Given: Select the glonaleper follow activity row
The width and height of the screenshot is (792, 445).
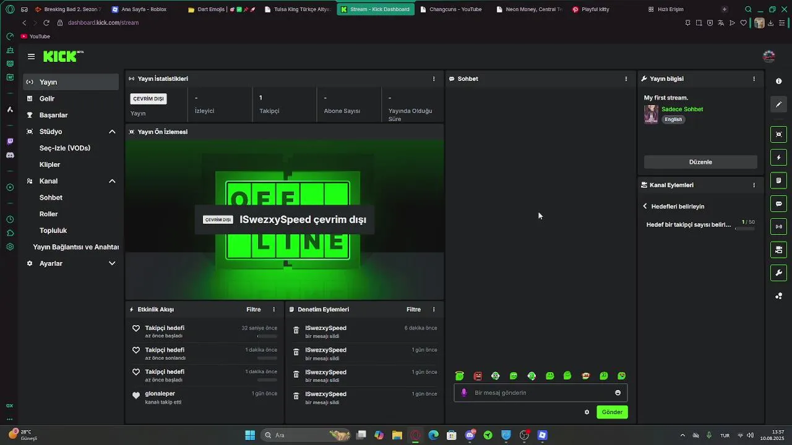Looking at the screenshot, I should (x=204, y=397).
